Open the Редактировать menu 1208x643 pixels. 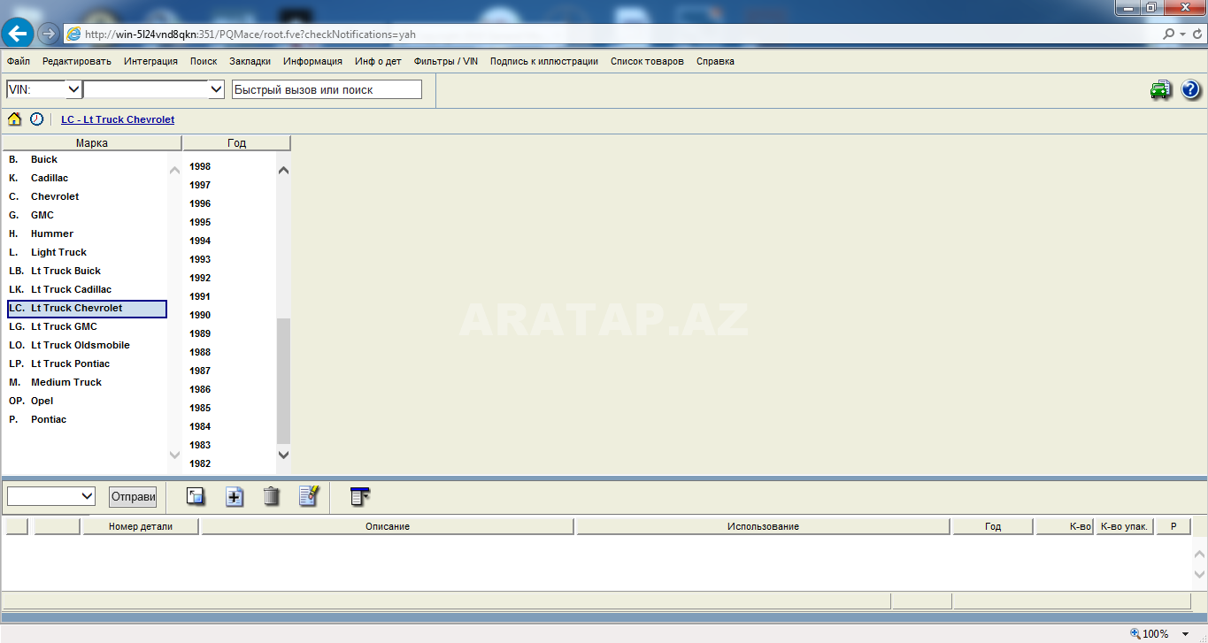77,61
